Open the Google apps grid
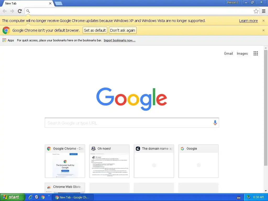The image size is (268, 201). (x=255, y=53)
